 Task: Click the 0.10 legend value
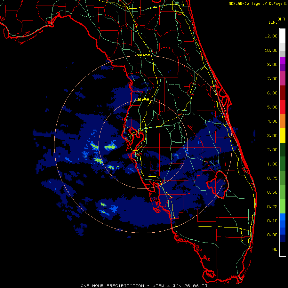point(272,221)
